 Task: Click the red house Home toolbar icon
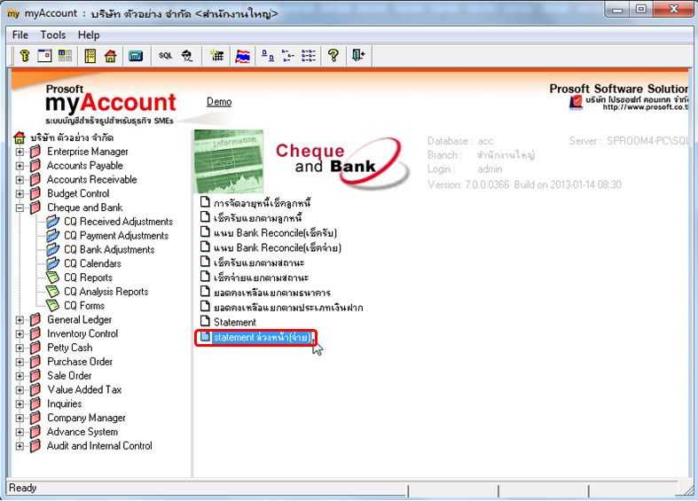tap(110, 56)
